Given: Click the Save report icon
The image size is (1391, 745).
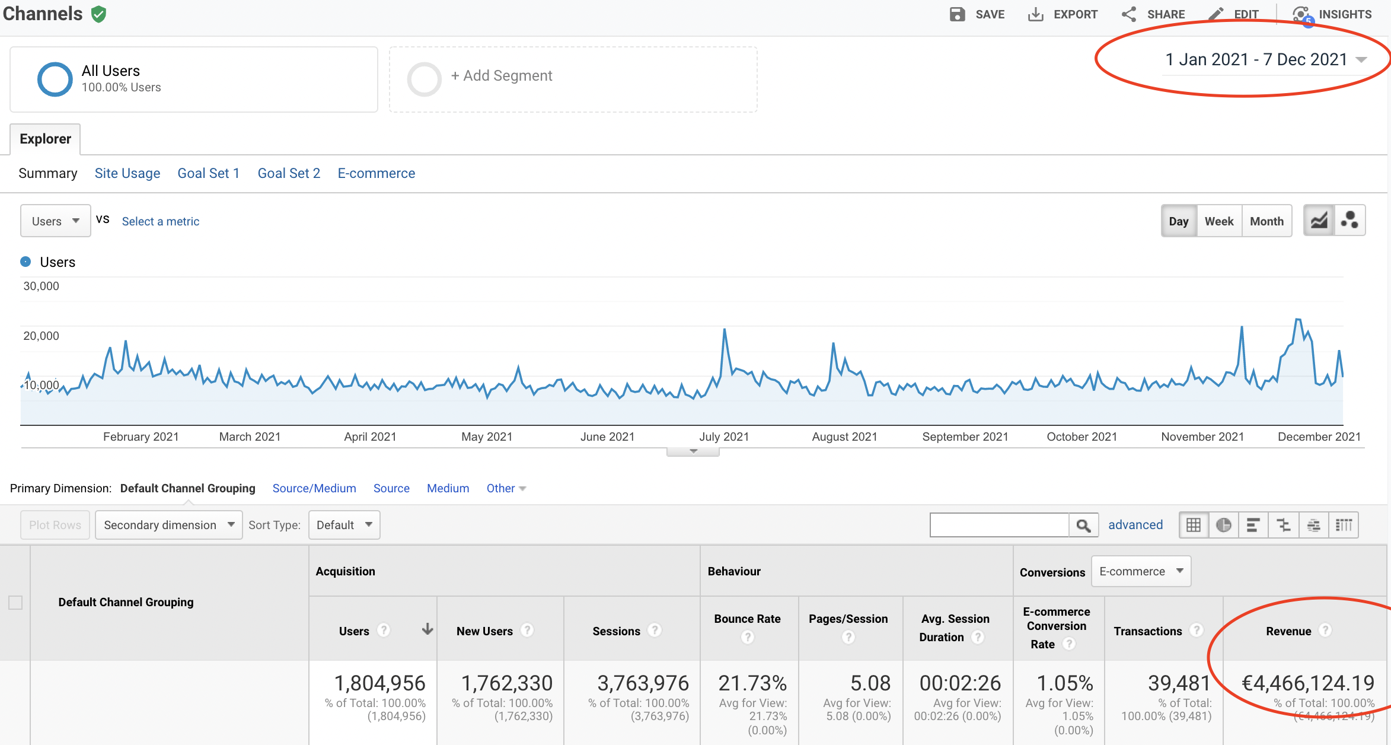Looking at the screenshot, I should click(957, 14).
